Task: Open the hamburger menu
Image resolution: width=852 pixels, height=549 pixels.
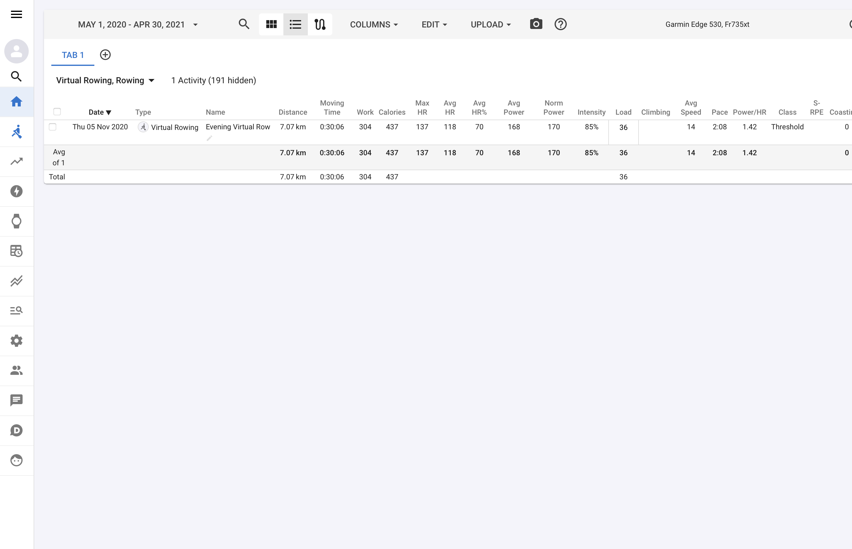Action: tap(16, 14)
